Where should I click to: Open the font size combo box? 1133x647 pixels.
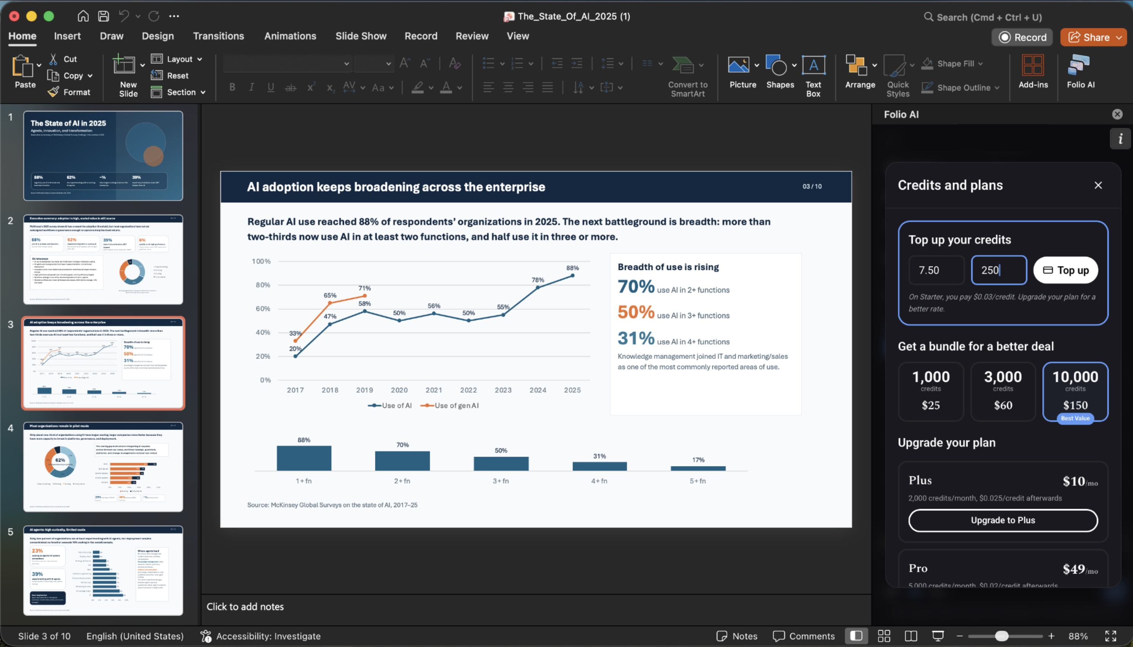click(374, 63)
